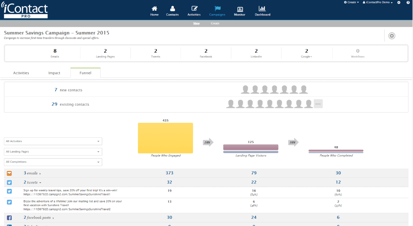The width and height of the screenshot is (413, 226).
Task: Open the All Landing Pages dropdown
Action: click(x=53, y=151)
